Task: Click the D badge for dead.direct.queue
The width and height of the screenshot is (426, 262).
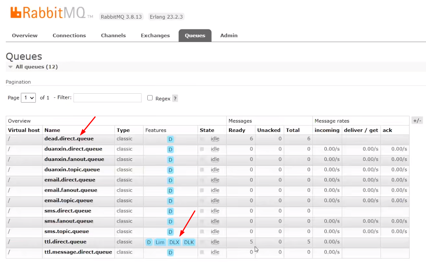Action: point(170,139)
